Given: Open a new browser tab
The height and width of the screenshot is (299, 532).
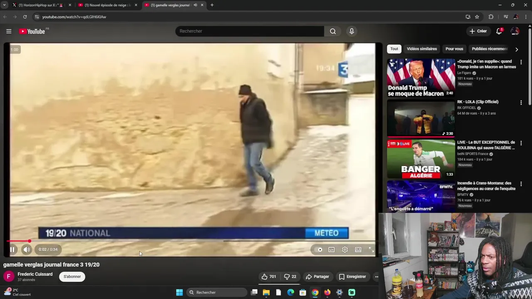Looking at the screenshot, I should [212, 5].
